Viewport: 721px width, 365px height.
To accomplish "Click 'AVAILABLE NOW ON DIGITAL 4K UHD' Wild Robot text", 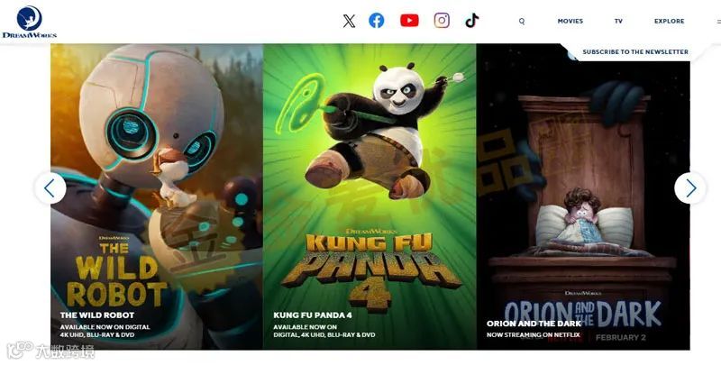I will (105, 331).
